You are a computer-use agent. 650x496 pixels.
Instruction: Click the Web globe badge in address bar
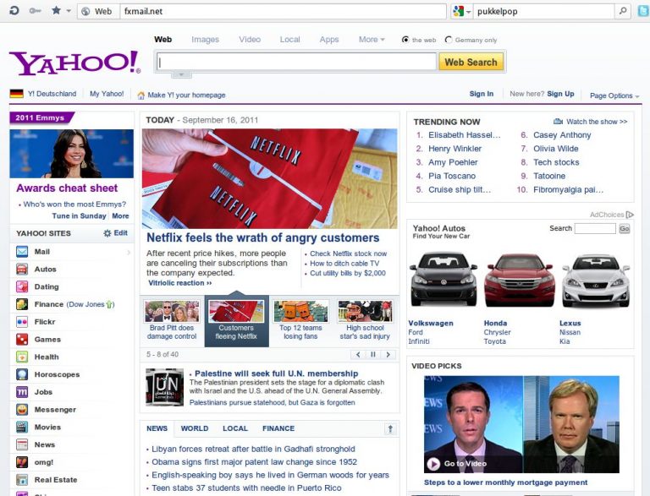[97, 12]
